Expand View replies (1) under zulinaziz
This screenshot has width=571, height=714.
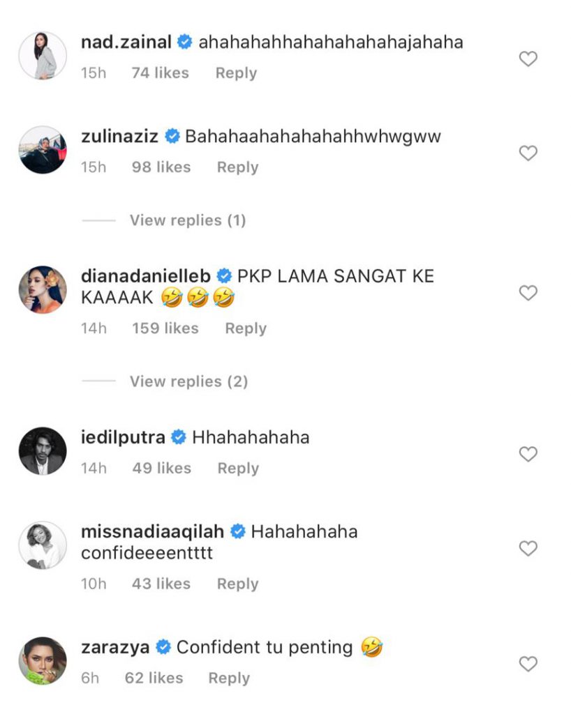point(188,220)
